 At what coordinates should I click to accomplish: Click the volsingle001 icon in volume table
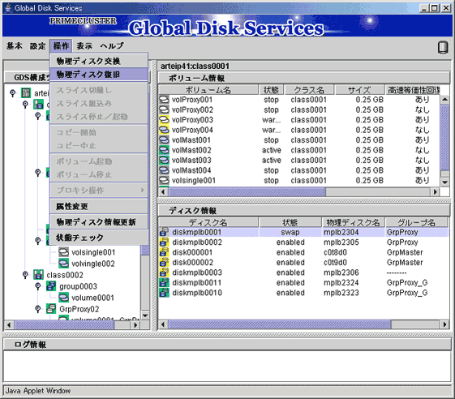pos(164,180)
